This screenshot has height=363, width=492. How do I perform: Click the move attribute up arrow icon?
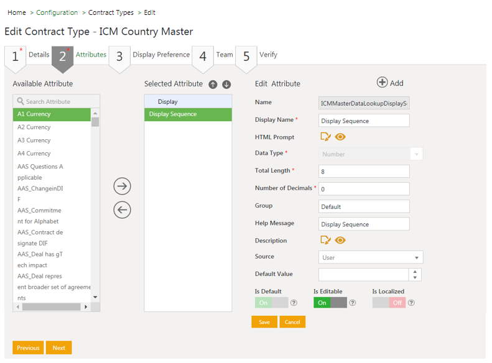click(213, 85)
